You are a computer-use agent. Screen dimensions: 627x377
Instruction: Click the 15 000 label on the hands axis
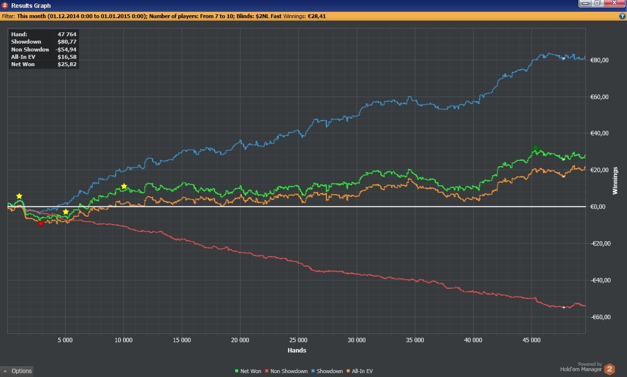tap(182, 340)
